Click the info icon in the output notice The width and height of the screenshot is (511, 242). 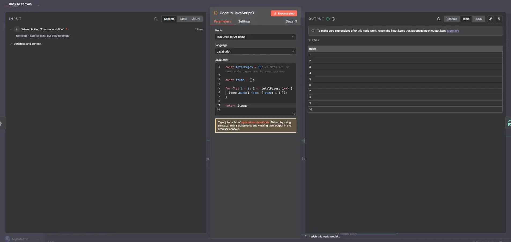point(313,31)
